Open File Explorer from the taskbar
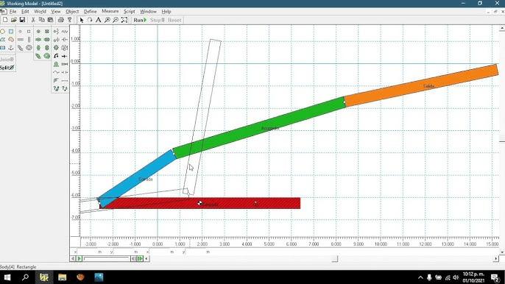This screenshot has width=505, height=284. pyautogui.click(x=62, y=277)
